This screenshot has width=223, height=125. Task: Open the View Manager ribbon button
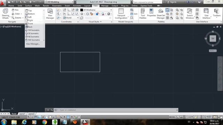click(50, 14)
